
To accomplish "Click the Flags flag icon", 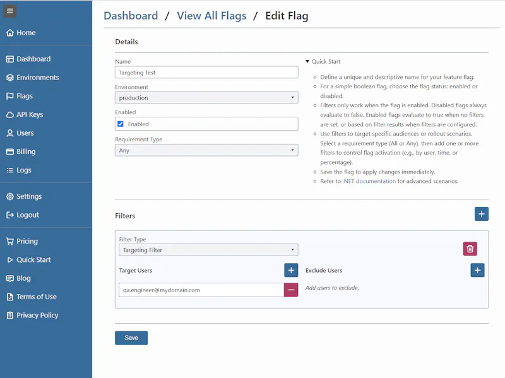I will pos(10,96).
